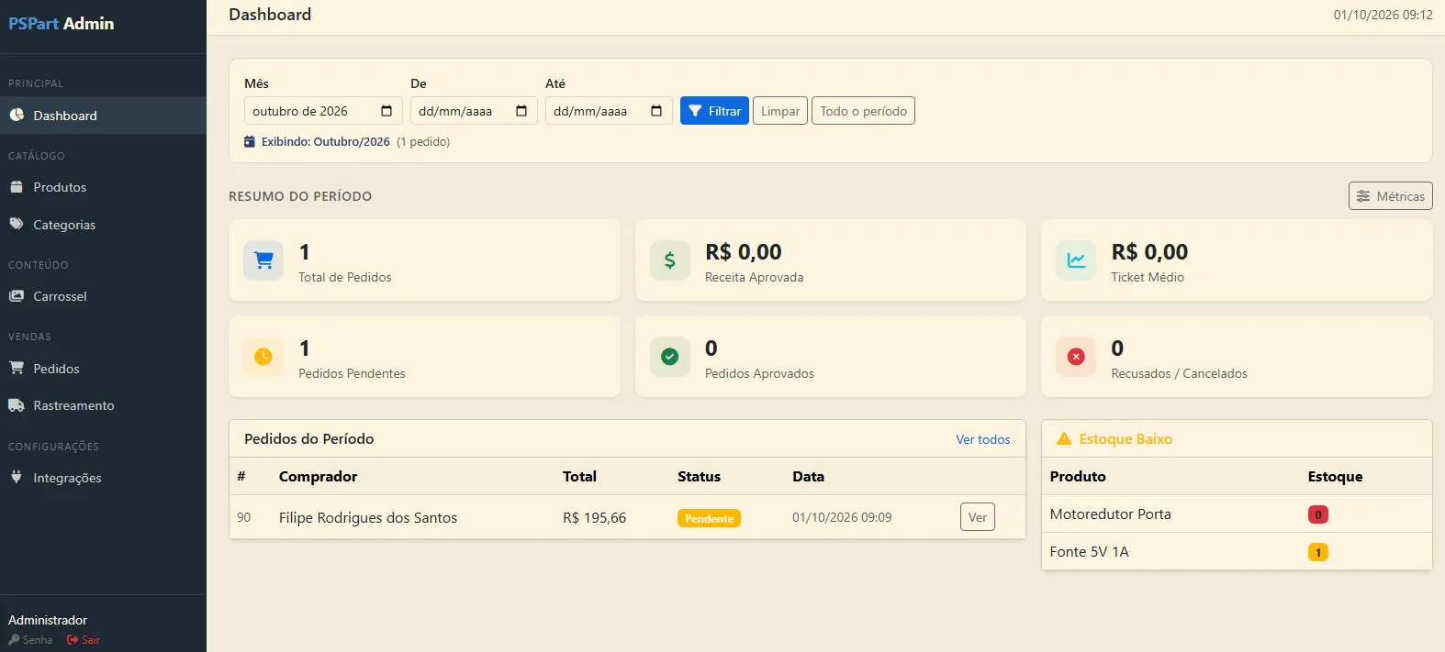Click the Dashboard pie chart icon in sidebar
This screenshot has height=652, width=1445.
(x=17, y=116)
